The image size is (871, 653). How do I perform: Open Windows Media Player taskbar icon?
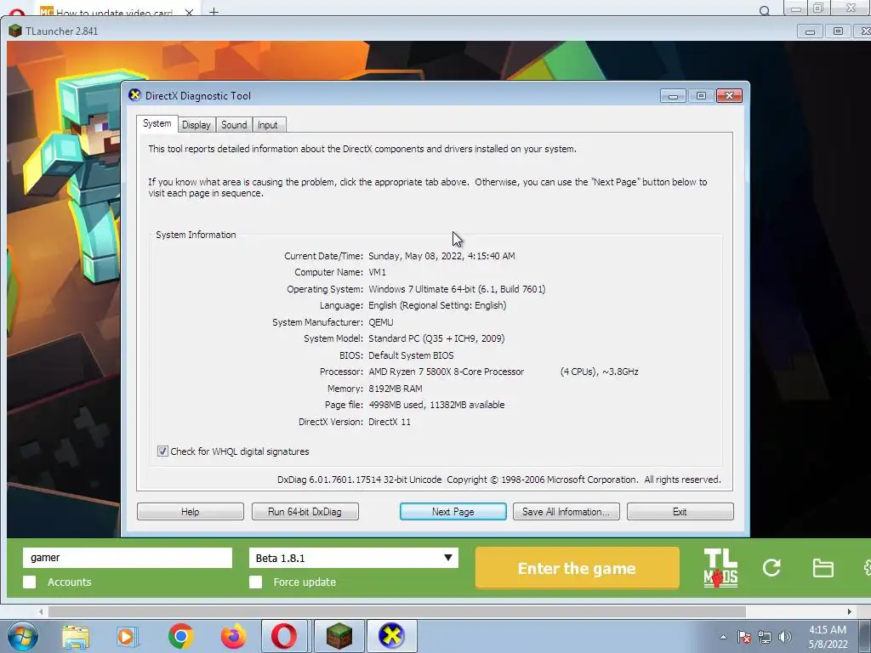click(127, 637)
